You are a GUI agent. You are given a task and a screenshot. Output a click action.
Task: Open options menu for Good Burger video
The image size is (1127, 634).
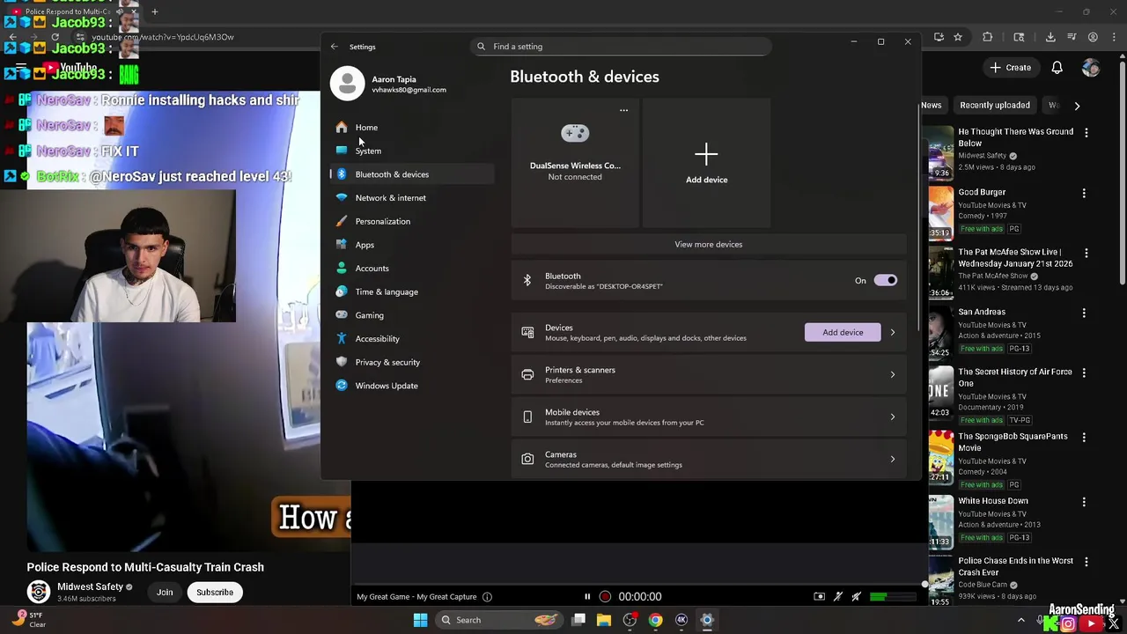[x=1084, y=193]
